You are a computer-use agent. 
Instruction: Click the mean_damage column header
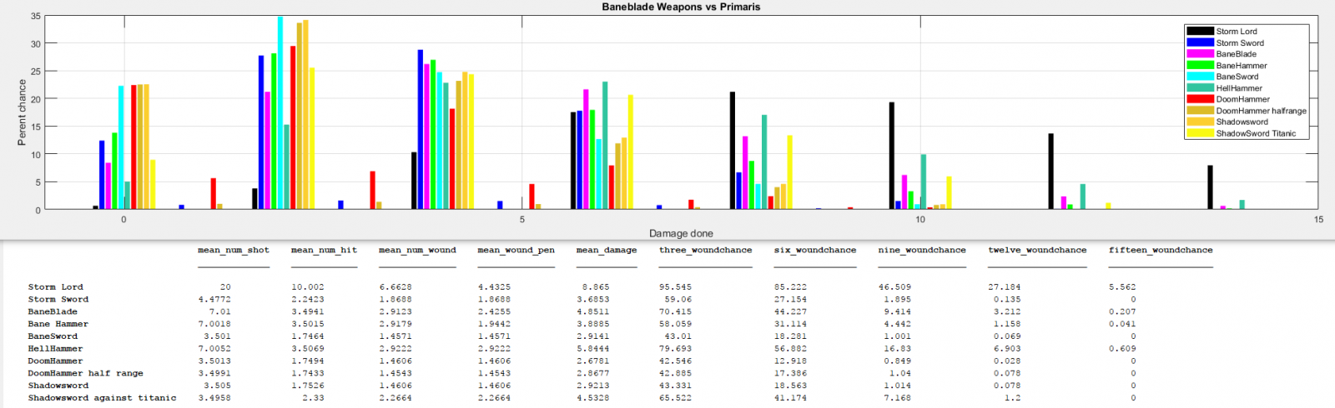click(606, 250)
